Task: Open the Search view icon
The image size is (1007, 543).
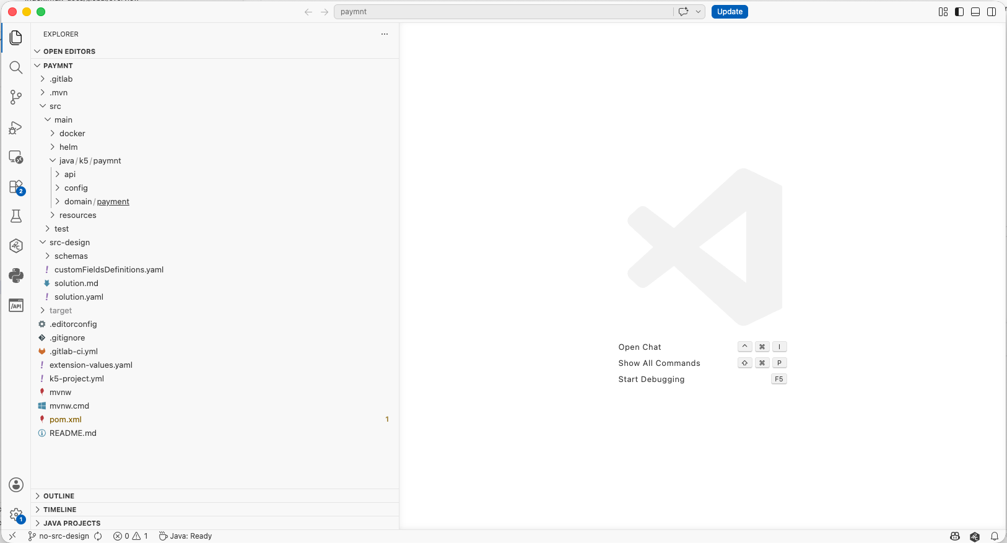Action: click(16, 67)
